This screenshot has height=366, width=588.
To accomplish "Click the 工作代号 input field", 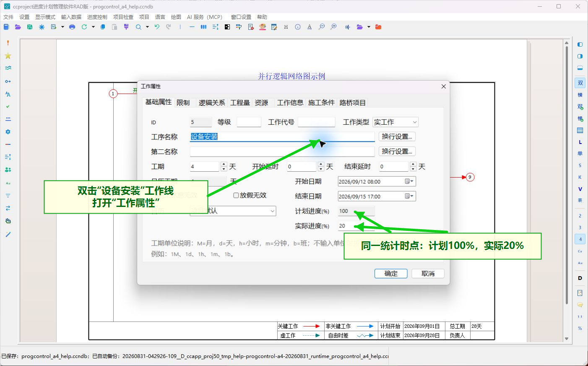I will click(x=316, y=122).
